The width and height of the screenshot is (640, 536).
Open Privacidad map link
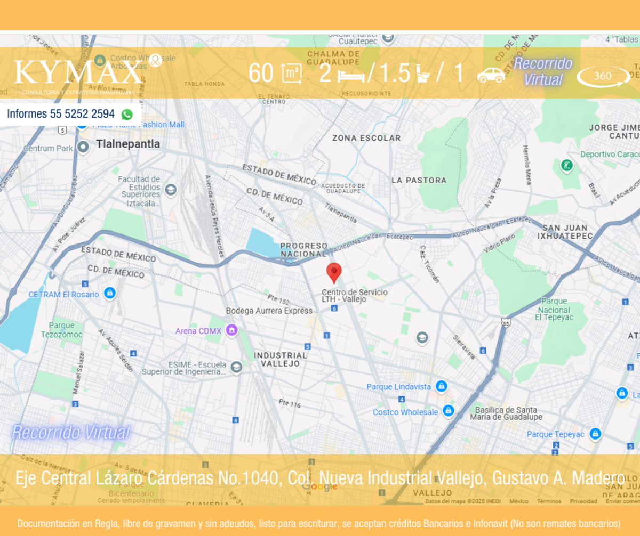(x=583, y=501)
